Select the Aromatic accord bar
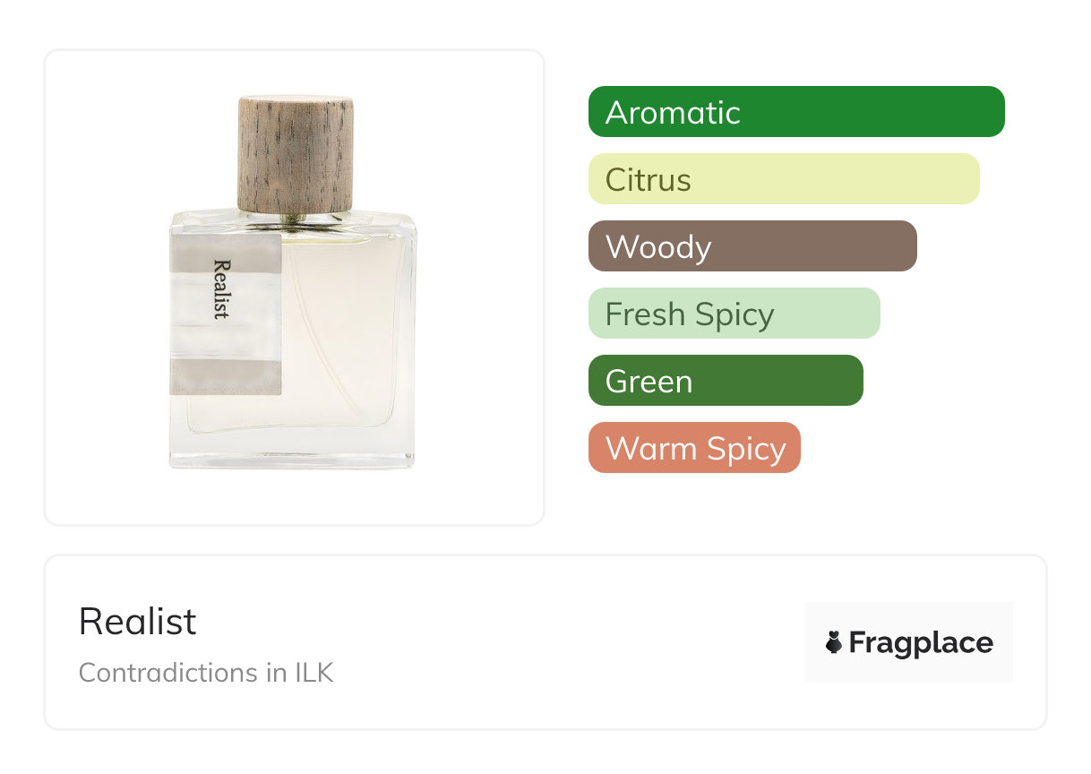 click(x=795, y=112)
